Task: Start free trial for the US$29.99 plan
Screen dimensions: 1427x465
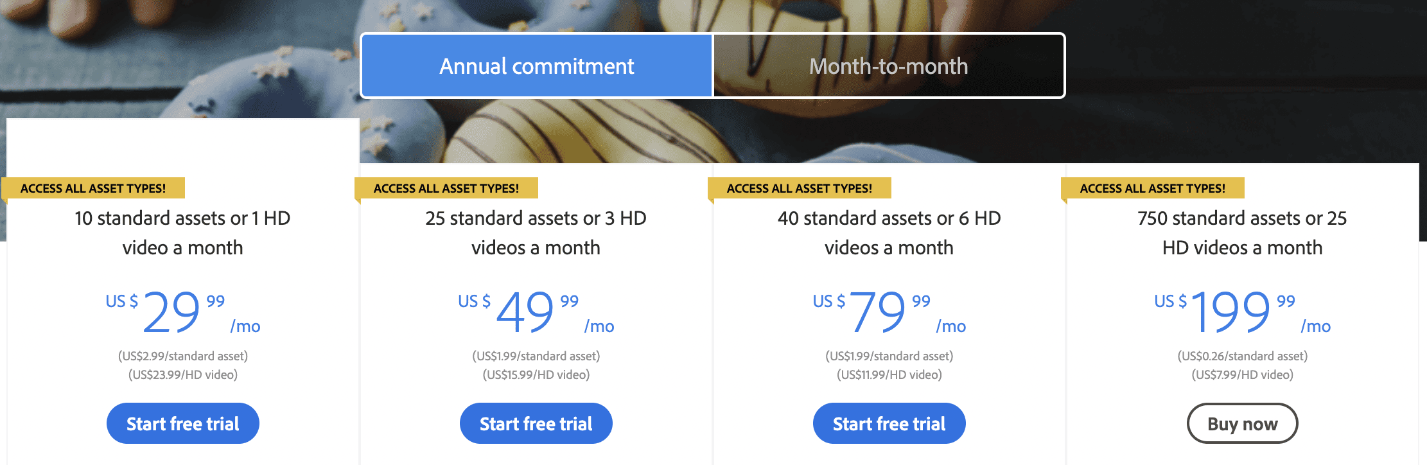Action: [x=182, y=424]
